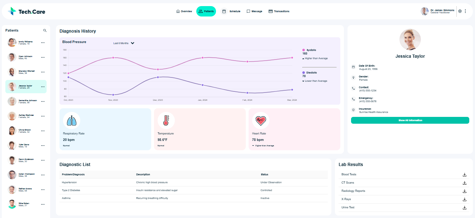The height and width of the screenshot is (218, 475).
Task: Open more options for Ashley Martinez
Action: point(43,116)
